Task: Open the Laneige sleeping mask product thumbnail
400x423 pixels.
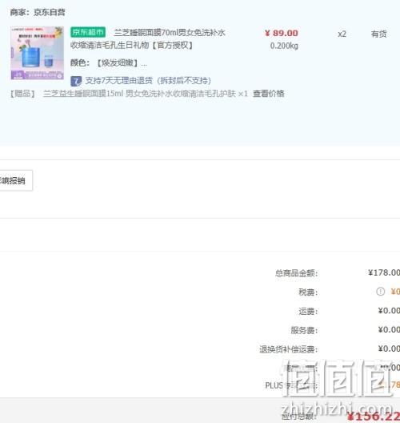Action: tap(38, 53)
